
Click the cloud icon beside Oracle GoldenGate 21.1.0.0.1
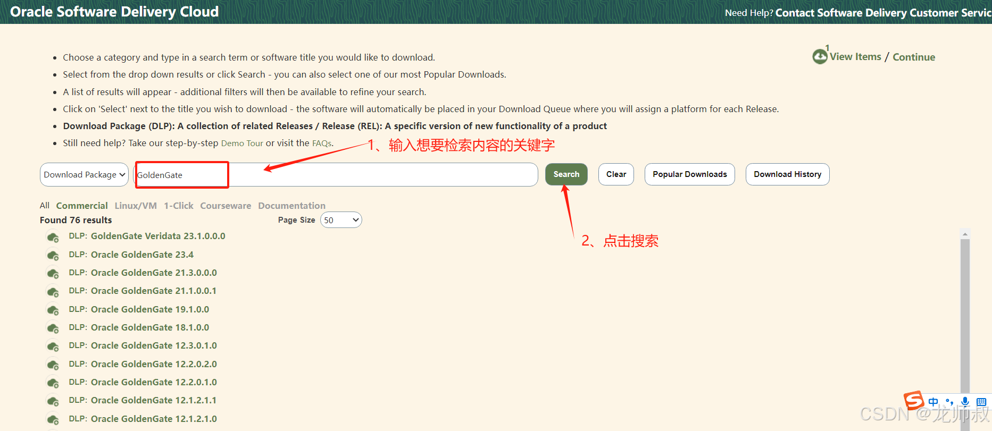tap(53, 292)
